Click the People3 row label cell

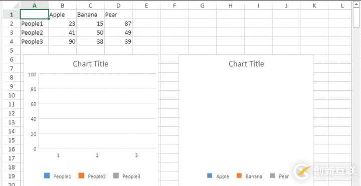[x=34, y=42]
